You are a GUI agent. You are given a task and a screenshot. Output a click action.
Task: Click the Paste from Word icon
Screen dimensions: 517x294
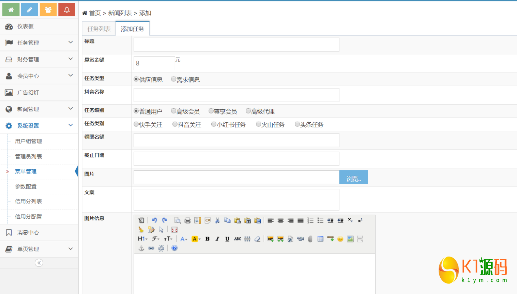(x=258, y=220)
